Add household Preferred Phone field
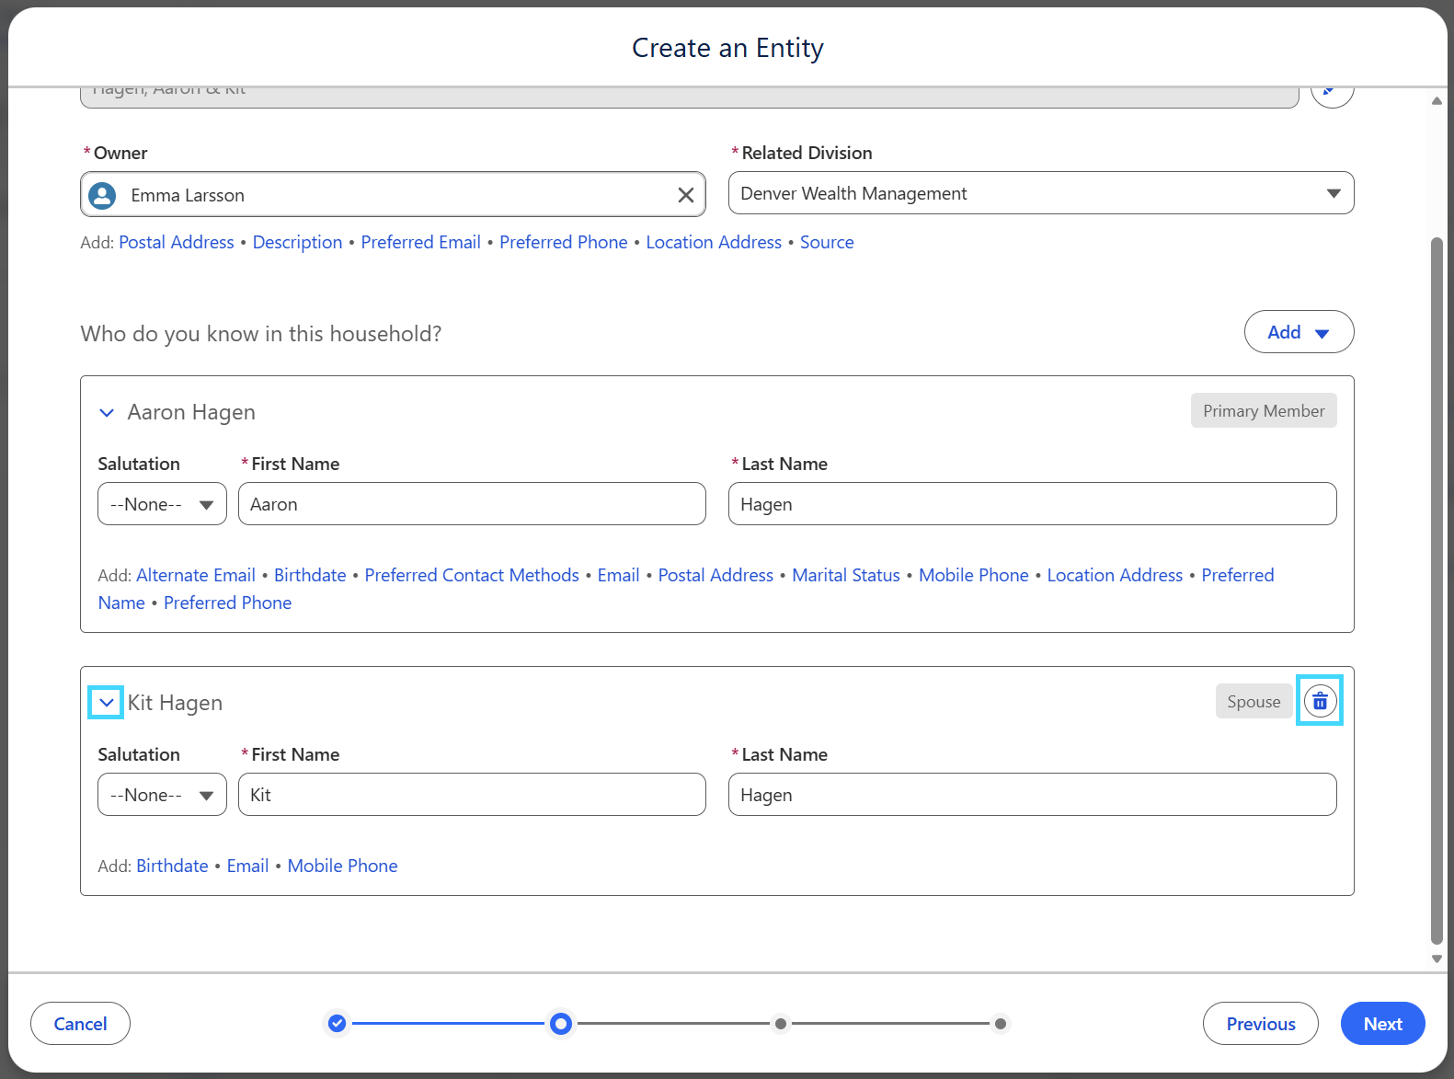Image resolution: width=1454 pixels, height=1079 pixels. coord(563,242)
